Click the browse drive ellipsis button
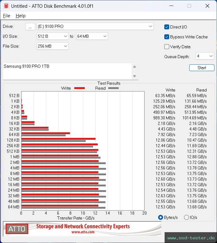The width and height of the screenshot is (217, 243). click(30, 27)
